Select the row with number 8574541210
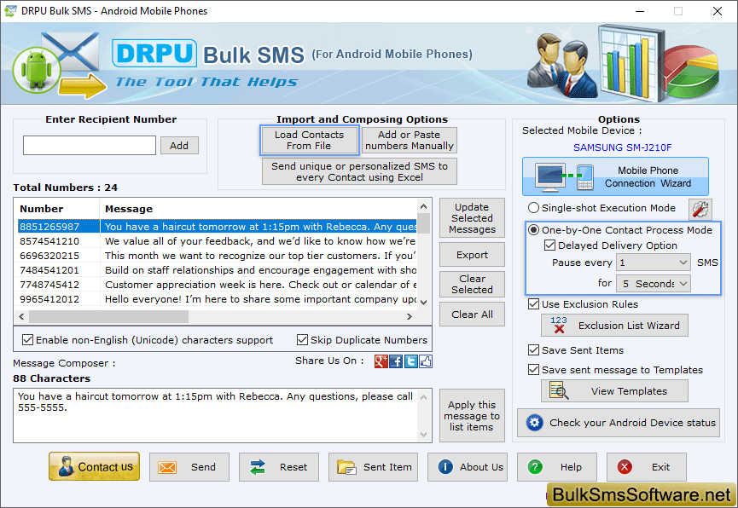This screenshot has width=738, height=508. (x=218, y=241)
